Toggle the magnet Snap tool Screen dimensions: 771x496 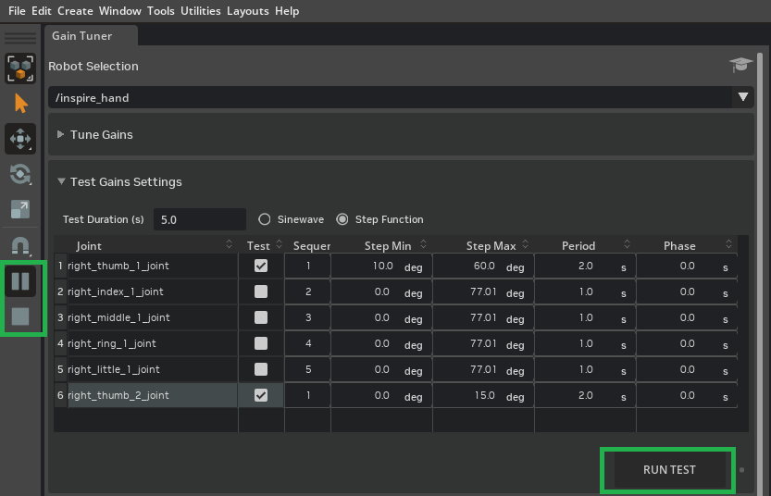[20, 246]
